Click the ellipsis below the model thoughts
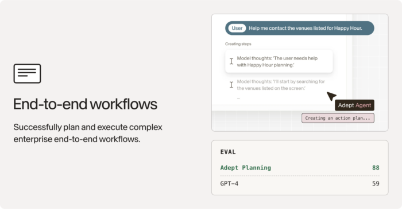The image size is (402, 209). (x=238, y=98)
